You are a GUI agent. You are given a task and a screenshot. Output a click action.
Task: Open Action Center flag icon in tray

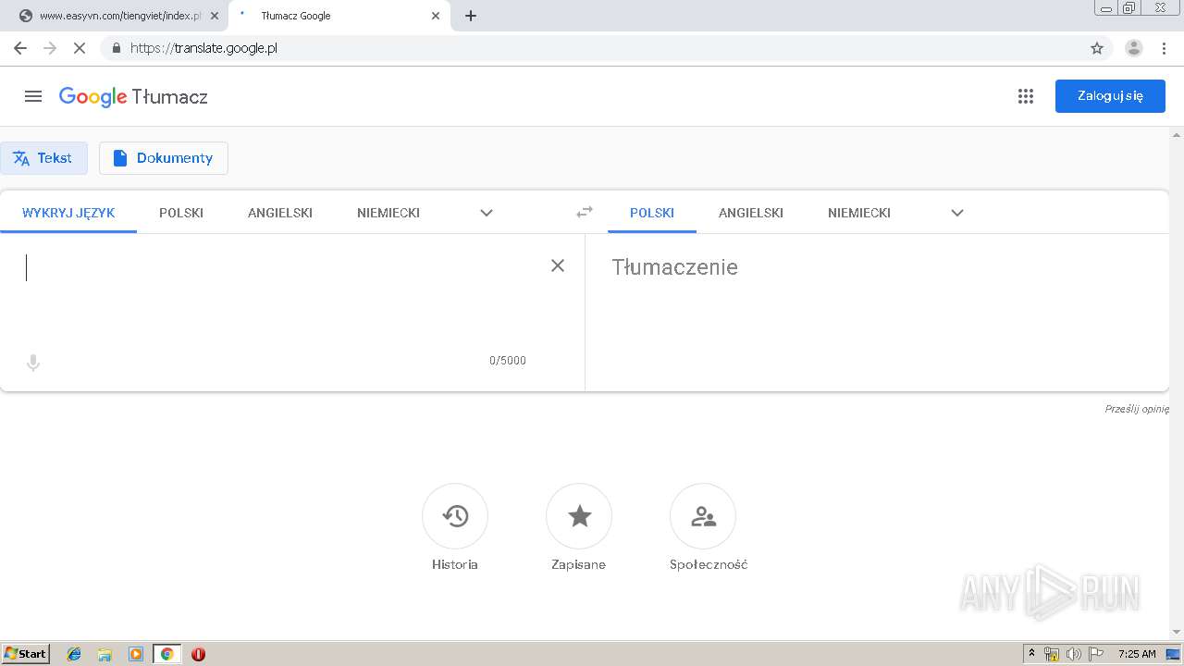point(1096,654)
